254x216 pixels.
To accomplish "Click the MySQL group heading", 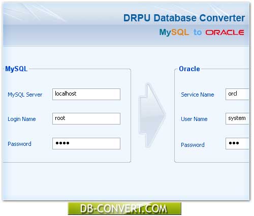I will 16,69.
